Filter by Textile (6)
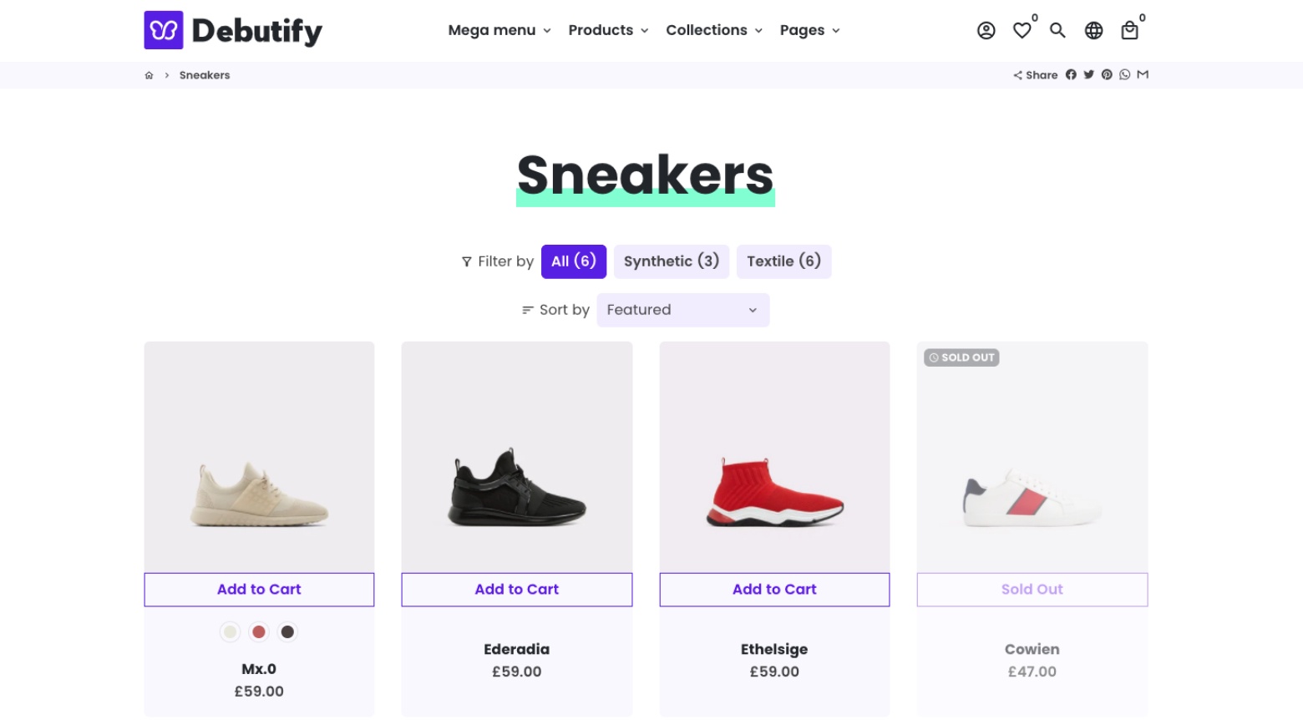Screen dimensions: 1303x720 [783, 261]
